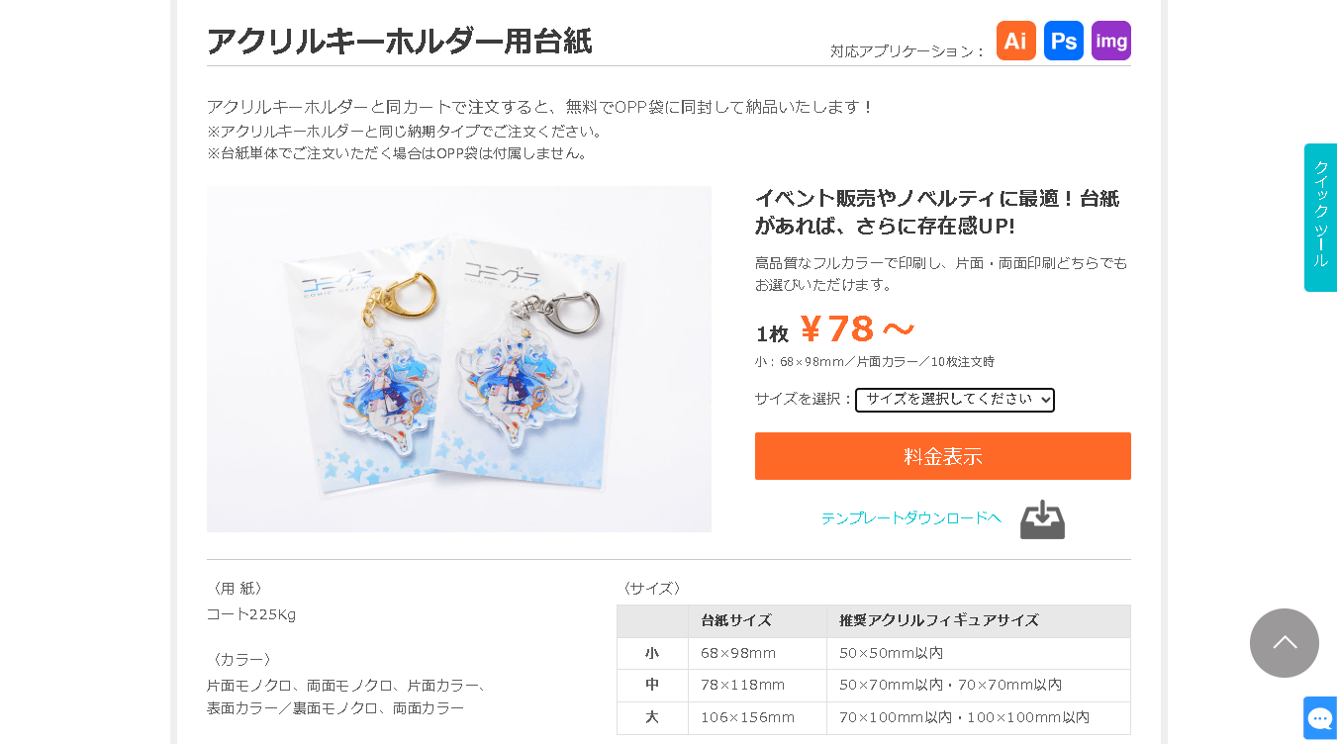Screen dimensions: 1337x744
Task: Click the 対応アプリケーション label
Action: (907, 51)
